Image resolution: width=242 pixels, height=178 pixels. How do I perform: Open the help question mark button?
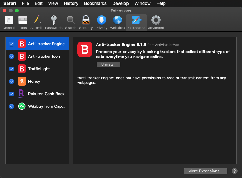(234, 171)
